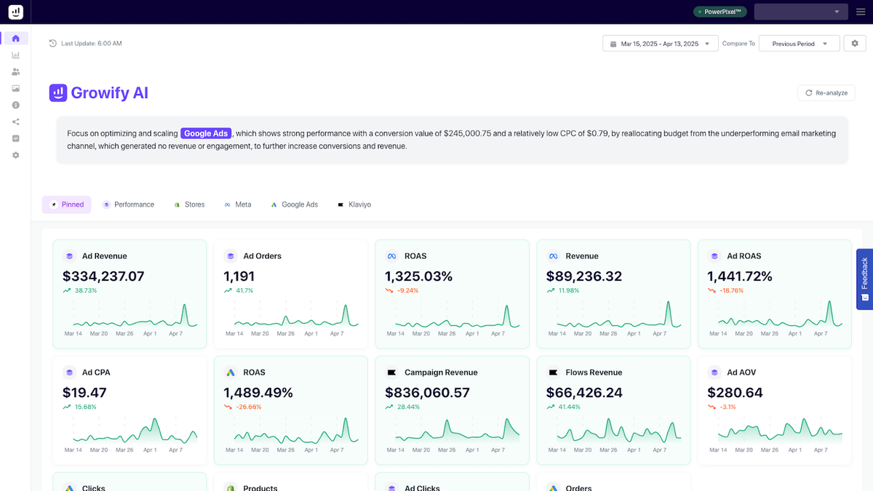Open the finance dollar icon in sidebar
The height and width of the screenshot is (491, 873).
pos(15,105)
